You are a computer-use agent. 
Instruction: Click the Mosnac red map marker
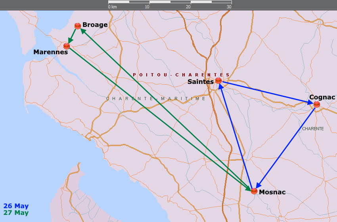254,191
